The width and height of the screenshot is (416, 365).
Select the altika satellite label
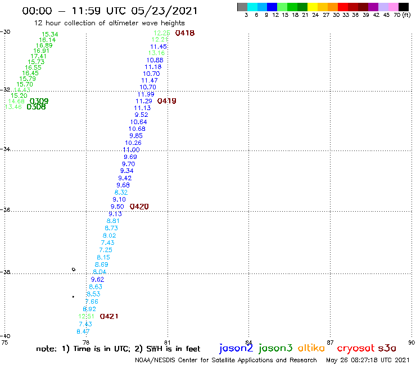311,348
